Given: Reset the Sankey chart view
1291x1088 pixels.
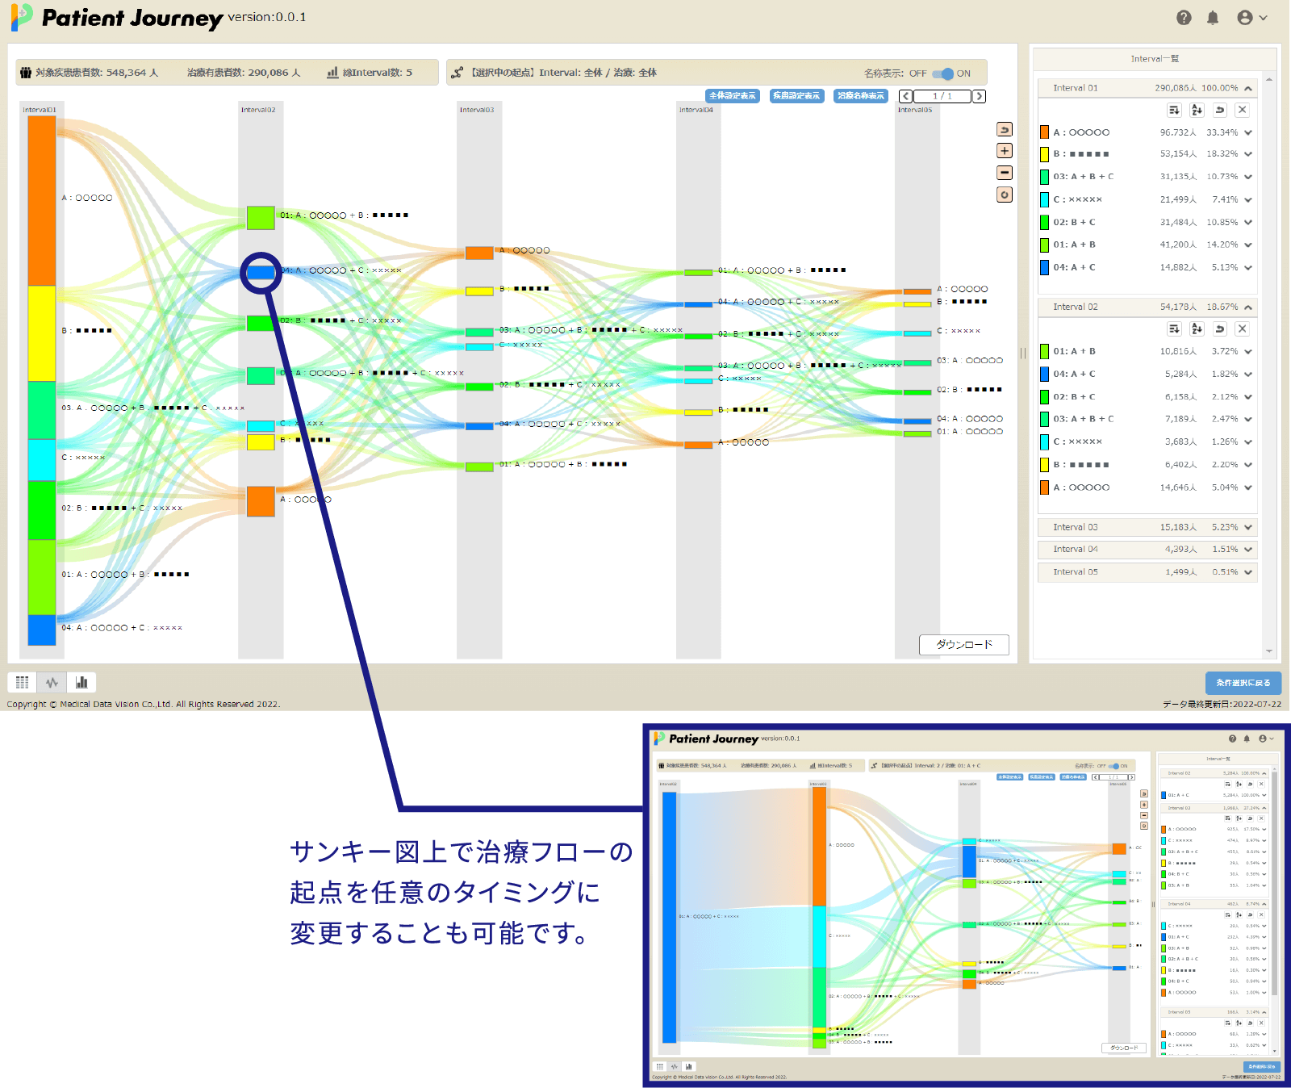Looking at the screenshot, I should pyautogui.click(x=1005, y=195).
